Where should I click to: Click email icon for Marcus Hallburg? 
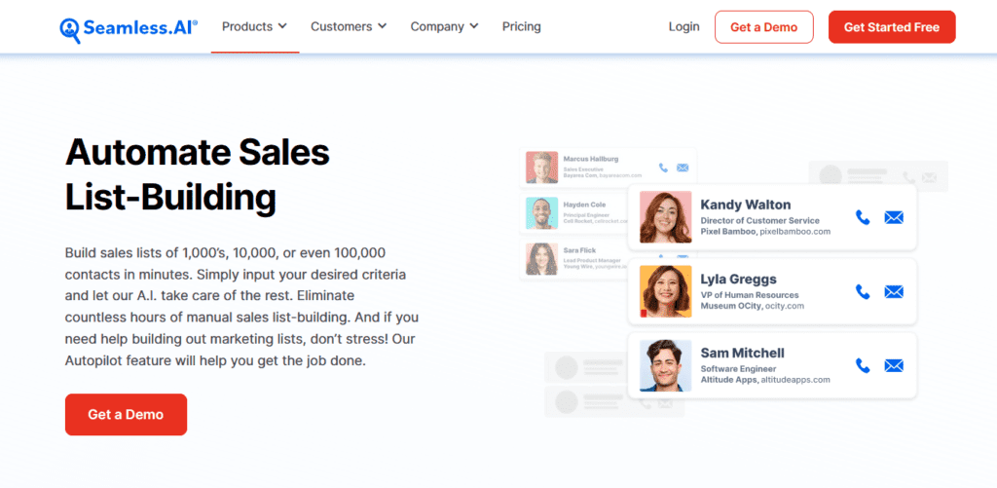(683, 168)
